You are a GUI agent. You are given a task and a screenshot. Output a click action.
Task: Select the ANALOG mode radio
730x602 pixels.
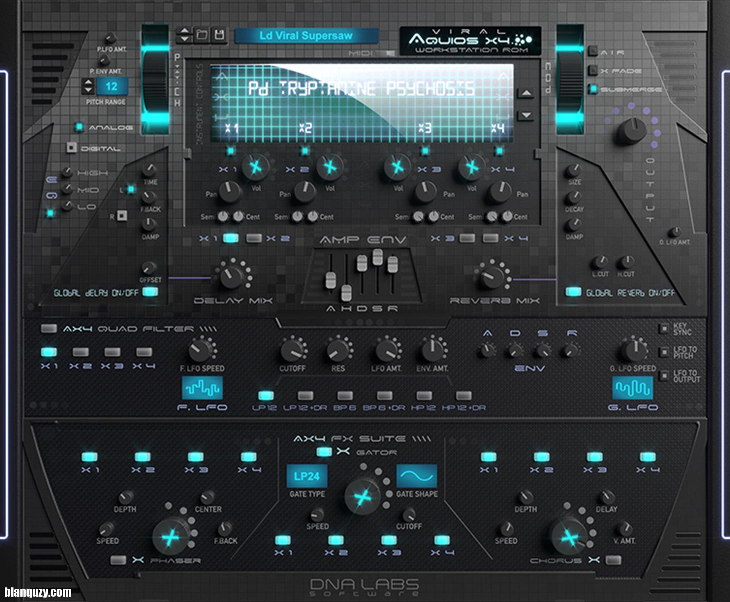click(79, 127)
